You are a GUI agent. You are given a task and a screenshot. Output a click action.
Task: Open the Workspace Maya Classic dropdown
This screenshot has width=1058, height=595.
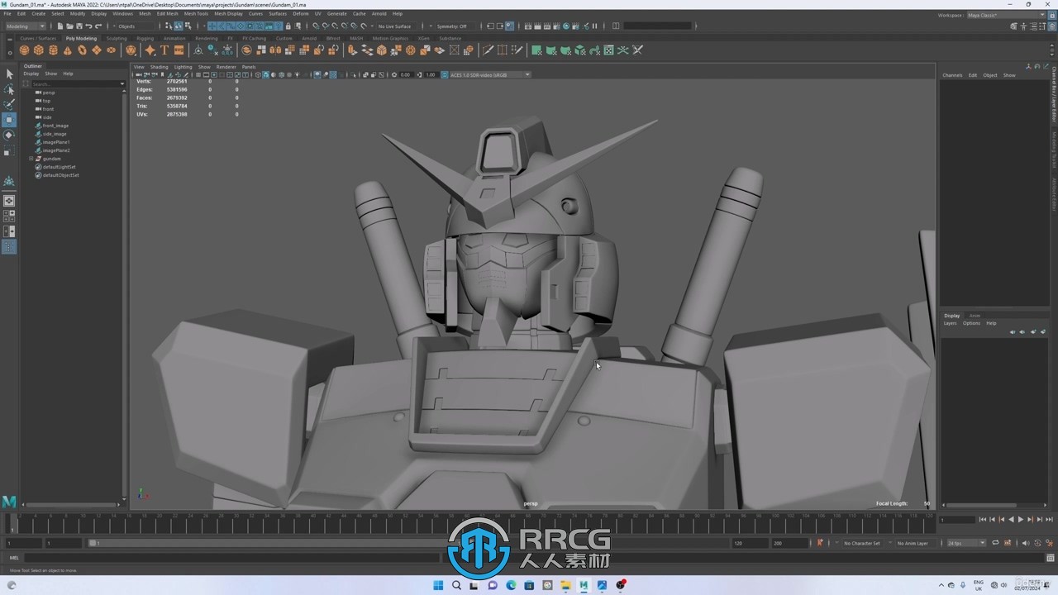click(x=1007, y=15)
